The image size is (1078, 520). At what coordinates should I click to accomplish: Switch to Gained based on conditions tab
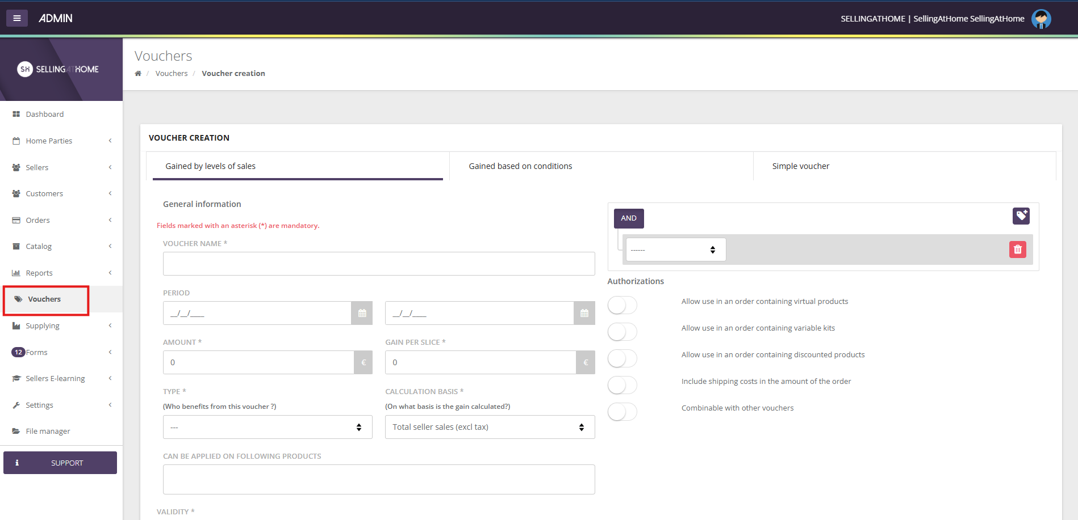[x=520, y=166]
